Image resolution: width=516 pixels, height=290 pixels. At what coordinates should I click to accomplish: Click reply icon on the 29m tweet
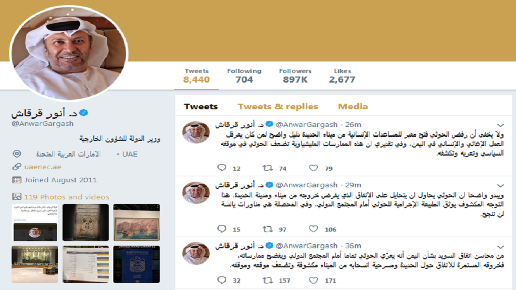222,229
